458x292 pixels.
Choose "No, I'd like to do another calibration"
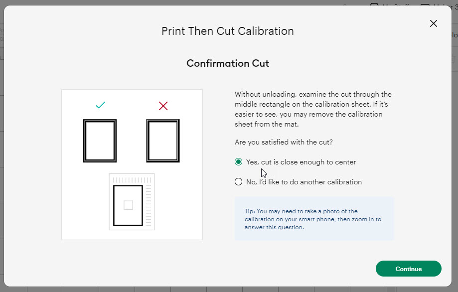click(238, 181)
